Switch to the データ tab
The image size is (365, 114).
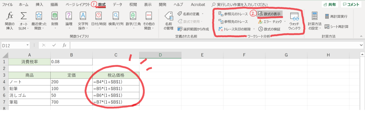point(117,5)
